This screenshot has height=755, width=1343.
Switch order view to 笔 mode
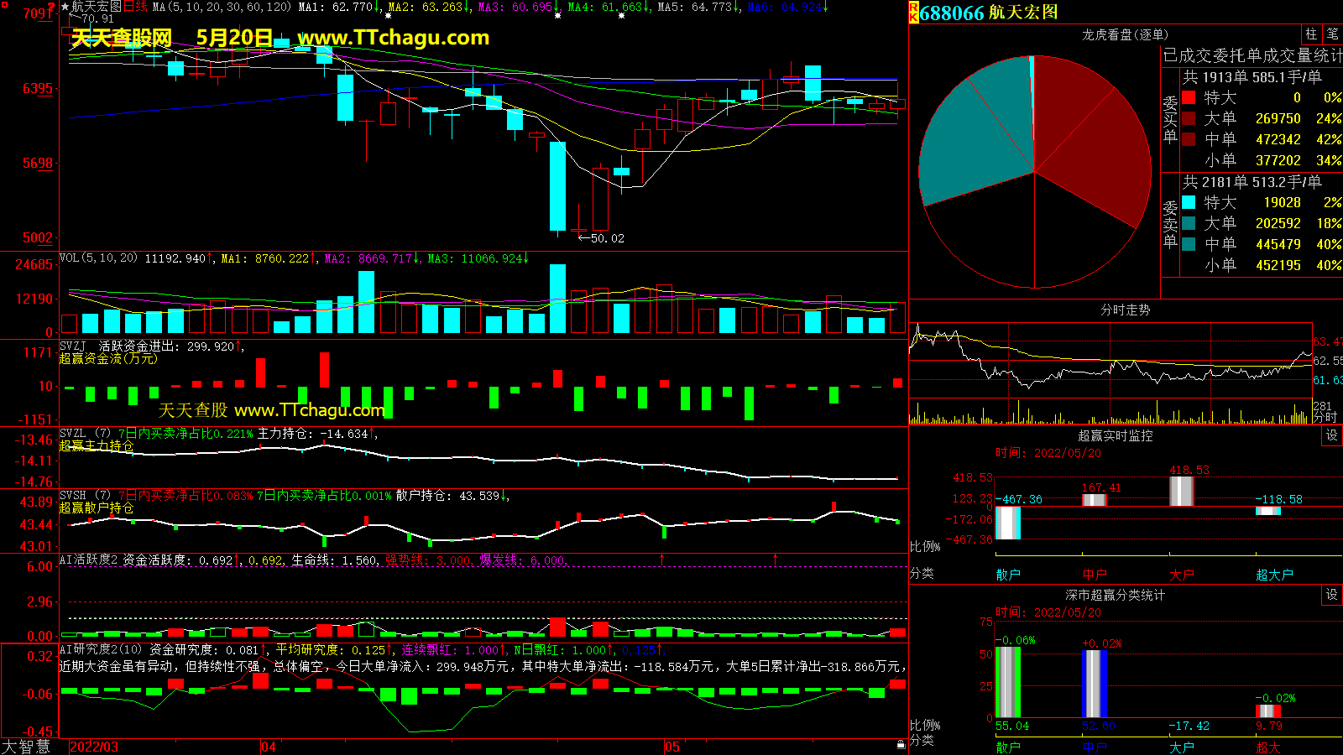[x=1332, y=34]
